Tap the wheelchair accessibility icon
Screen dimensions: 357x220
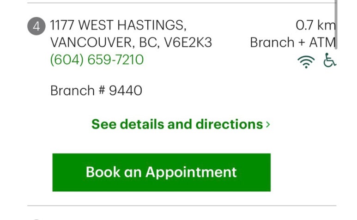329,60
